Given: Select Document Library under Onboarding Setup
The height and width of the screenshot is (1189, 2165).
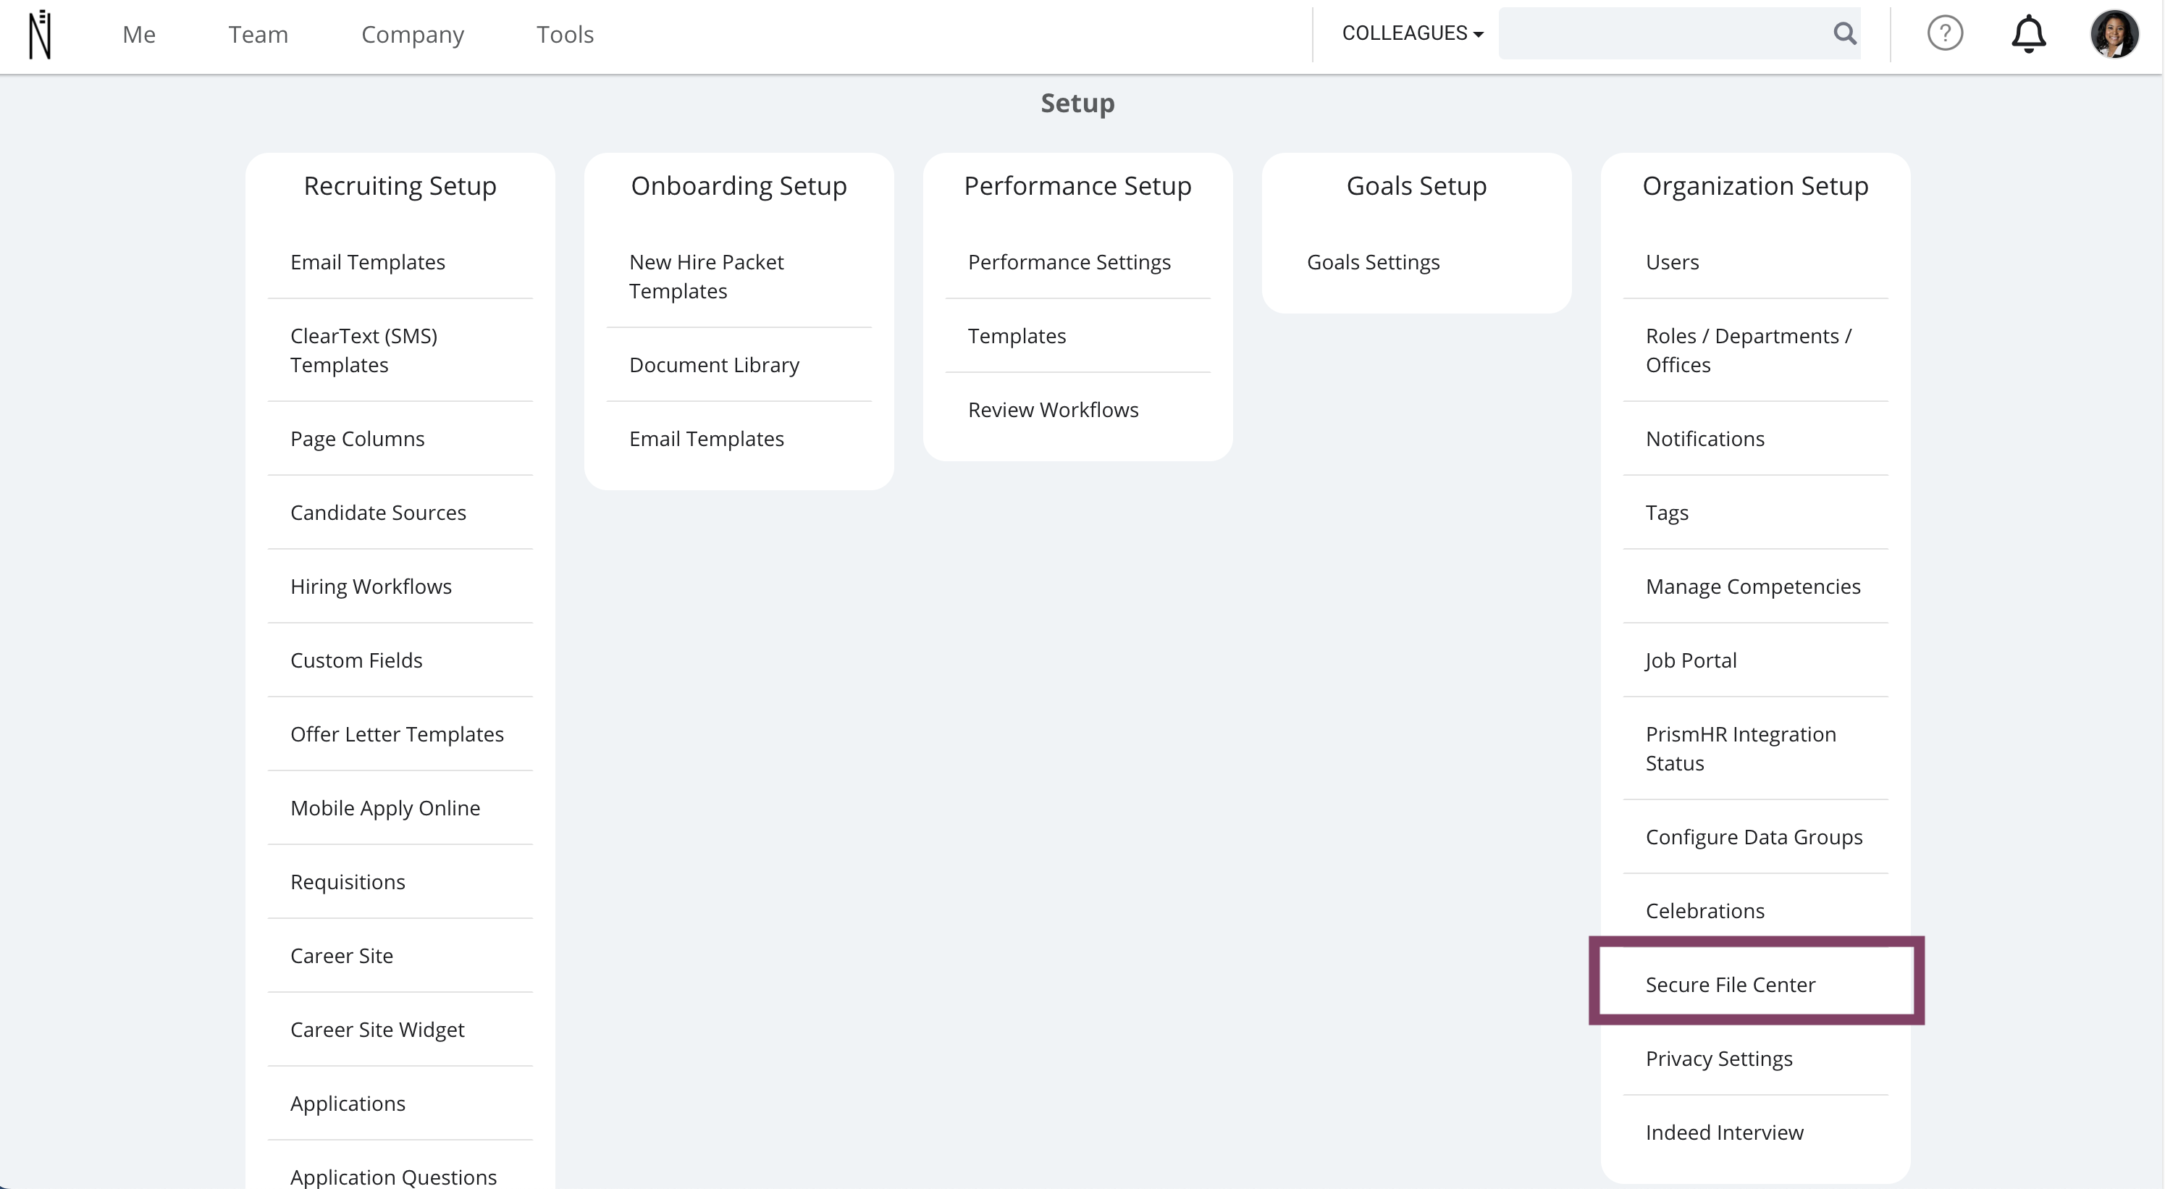Looking at the screenshot, I should [713, 365].
